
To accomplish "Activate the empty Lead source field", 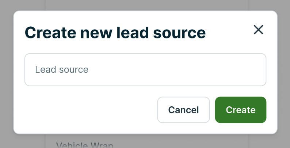I will click(x=145, y=70).
